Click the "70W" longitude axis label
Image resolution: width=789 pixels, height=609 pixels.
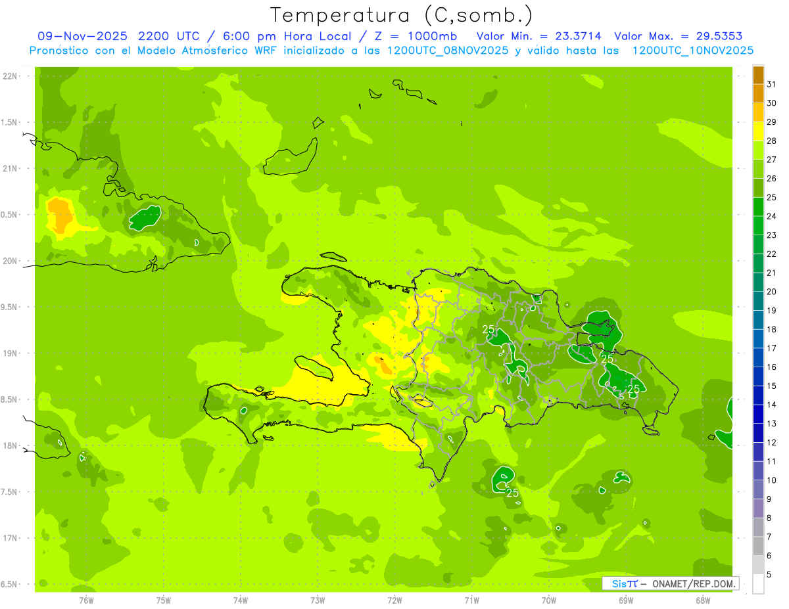tap(549, 600)
